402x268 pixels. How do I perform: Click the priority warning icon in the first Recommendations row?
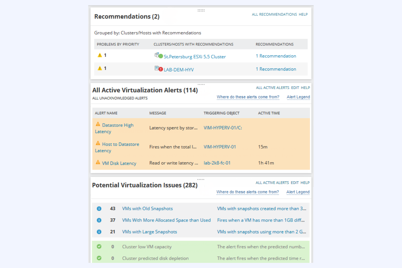[x=100, y=55]
